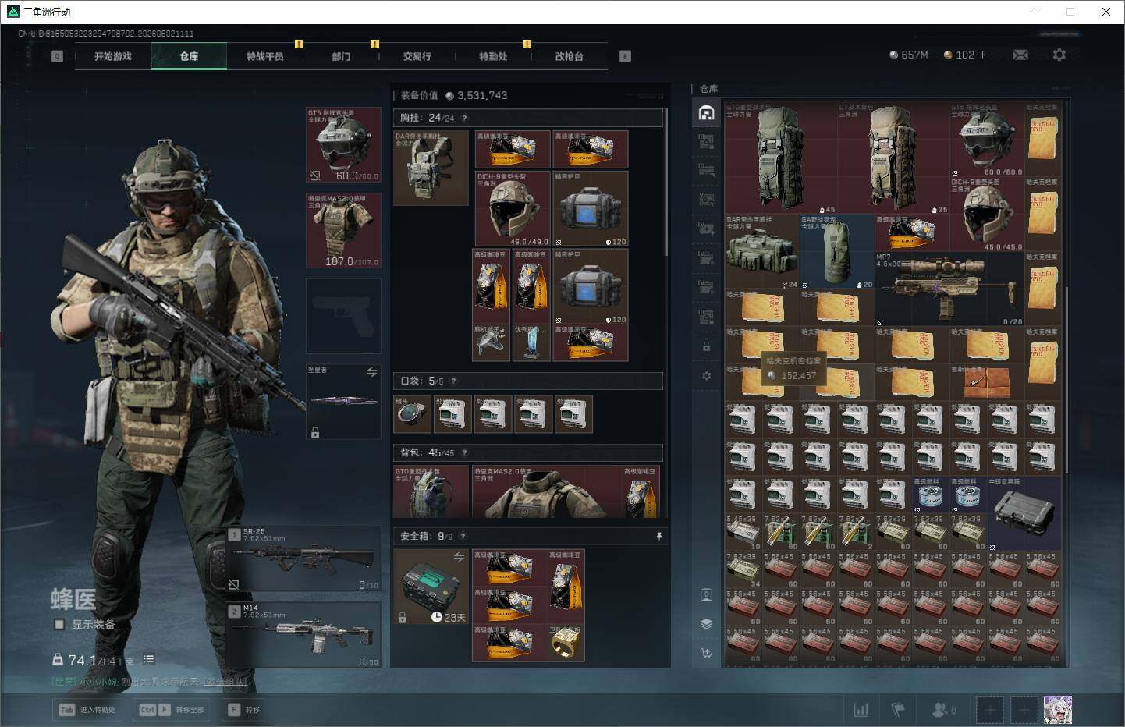Click the 657M currency icon
Screen dimensions: 1125x727
893,55
